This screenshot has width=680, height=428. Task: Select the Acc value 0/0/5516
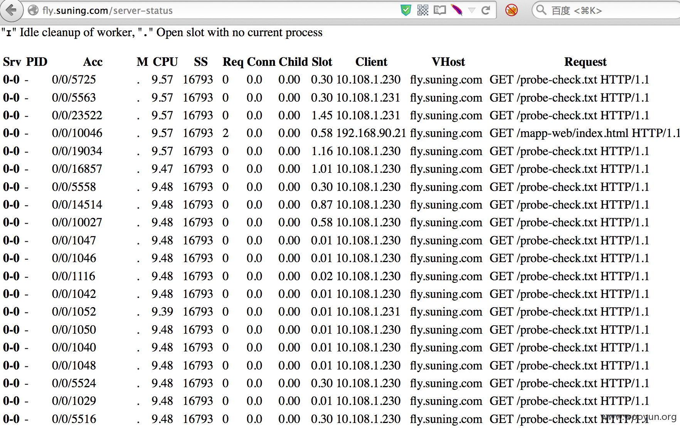(x=74, y=419)
